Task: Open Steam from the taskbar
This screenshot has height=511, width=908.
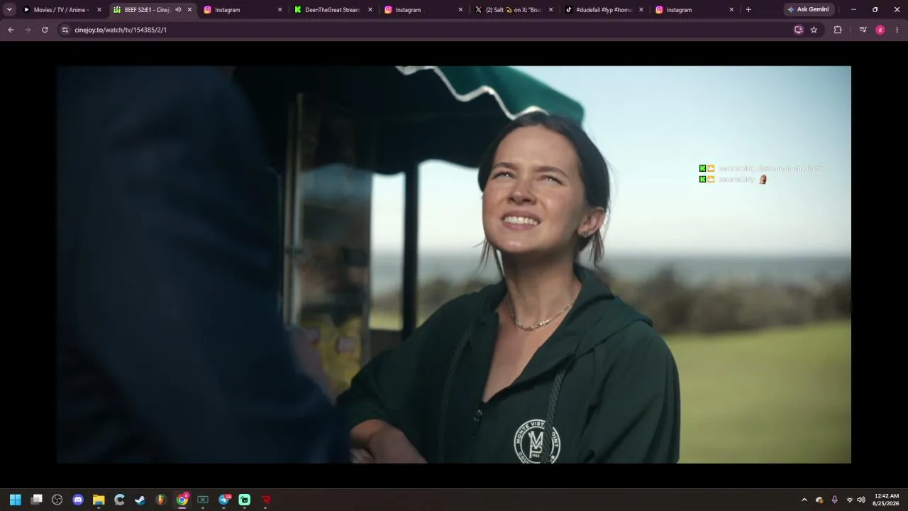Action: coord(140,500)
